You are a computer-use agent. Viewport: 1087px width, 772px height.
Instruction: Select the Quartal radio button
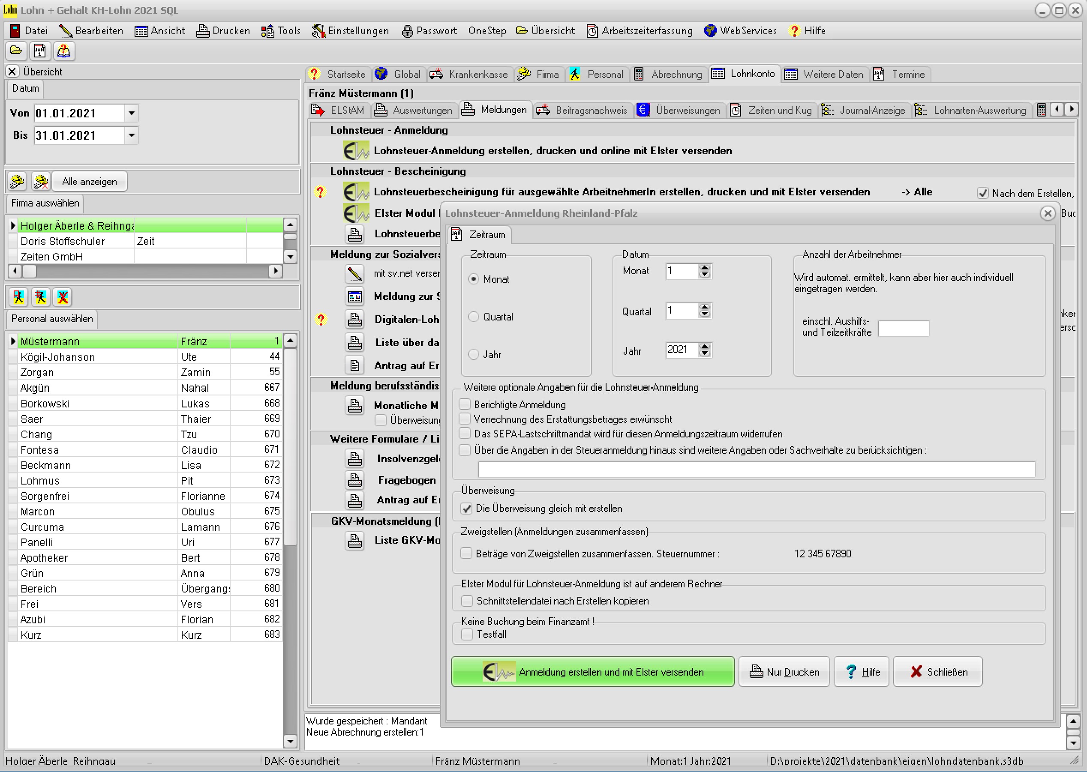(474, 317)
